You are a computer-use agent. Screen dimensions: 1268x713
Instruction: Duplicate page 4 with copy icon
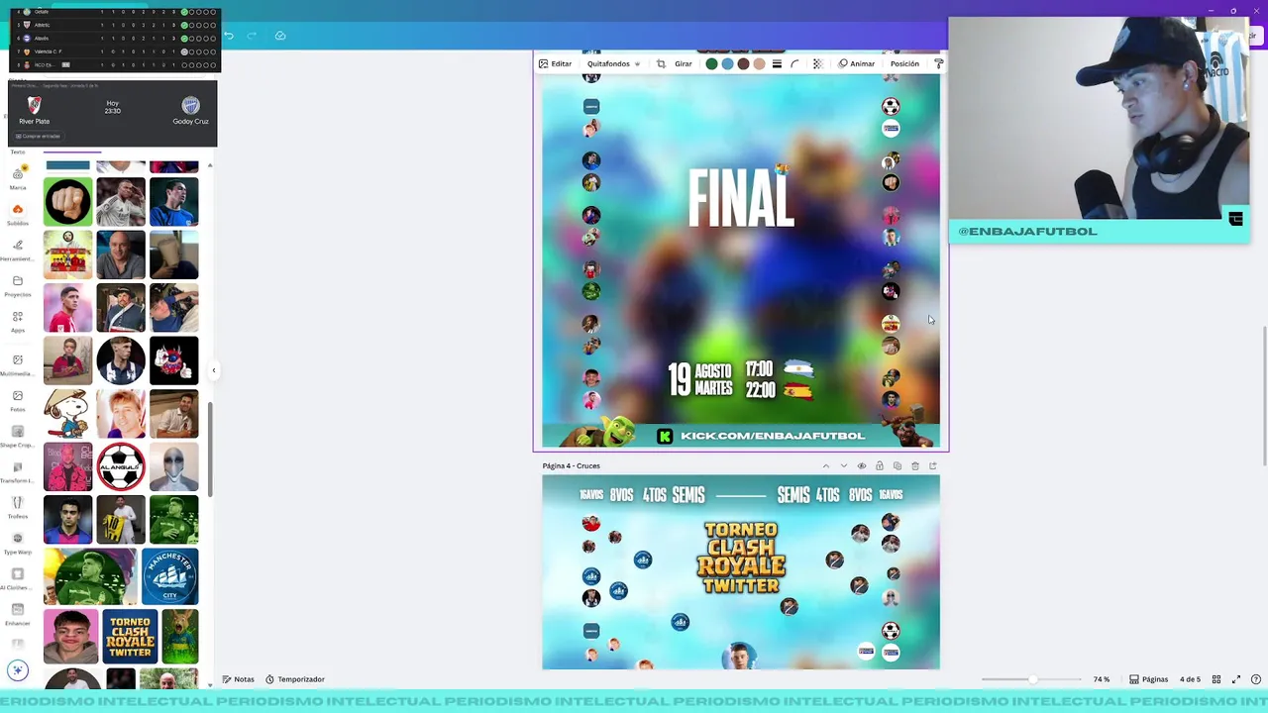[898, 465]
